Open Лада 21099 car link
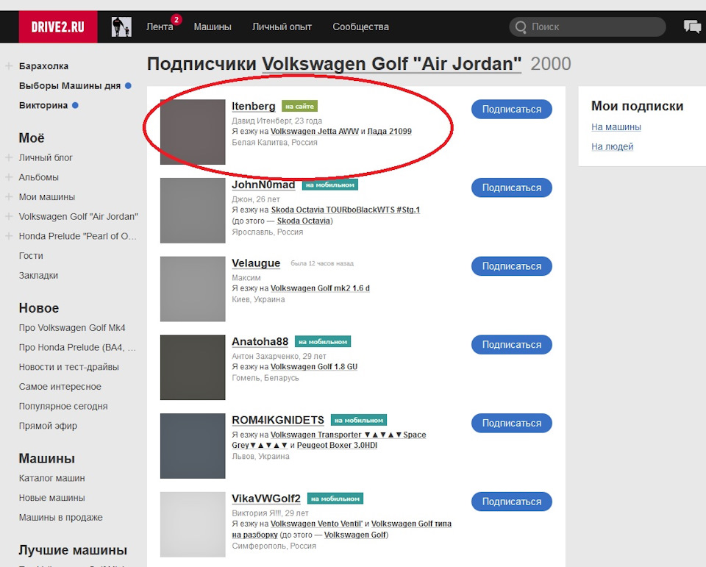 [x=390, y=132]
